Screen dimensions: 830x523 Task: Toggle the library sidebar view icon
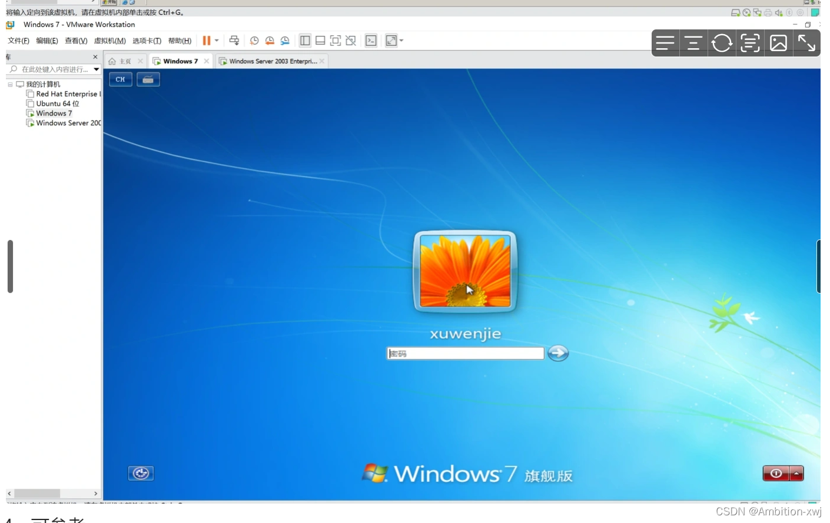305,41
